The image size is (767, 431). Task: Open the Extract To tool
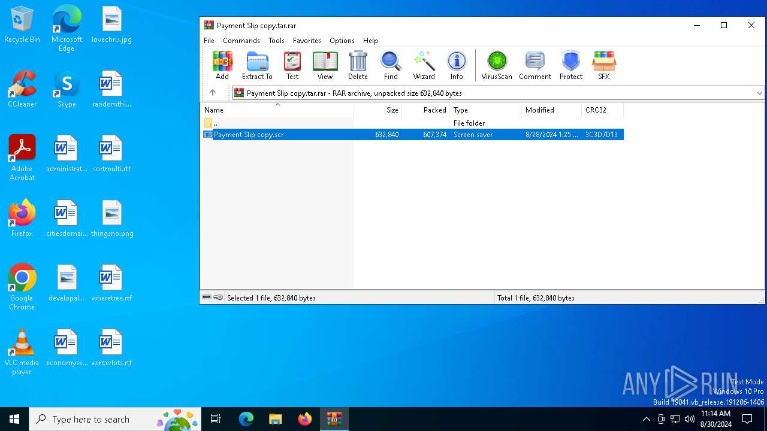(x=257, y=65)
